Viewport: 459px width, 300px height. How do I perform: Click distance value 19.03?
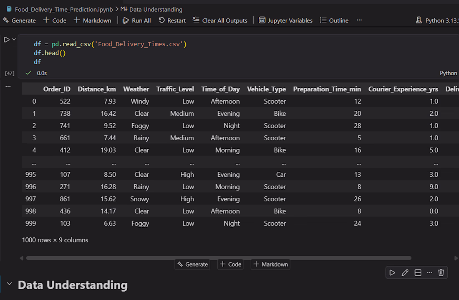[108, 150]
